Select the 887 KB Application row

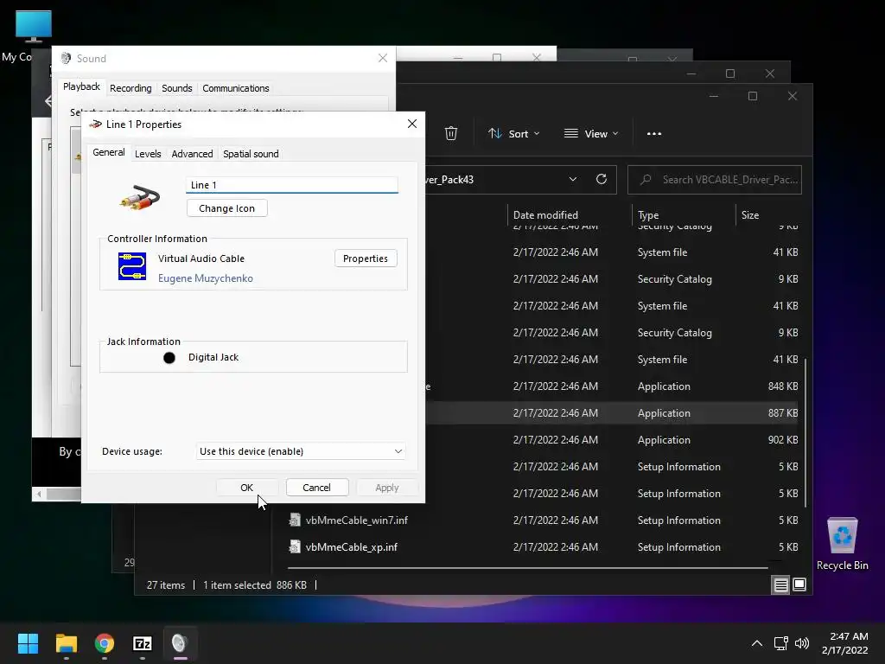tap(614, 412)
